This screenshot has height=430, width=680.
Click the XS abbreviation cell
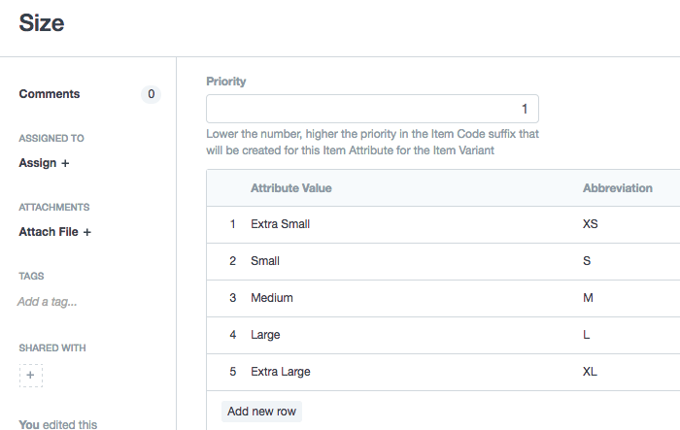click(591, 224)
